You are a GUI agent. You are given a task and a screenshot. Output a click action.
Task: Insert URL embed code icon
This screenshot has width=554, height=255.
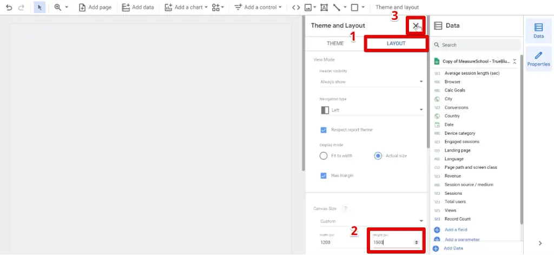296,7
